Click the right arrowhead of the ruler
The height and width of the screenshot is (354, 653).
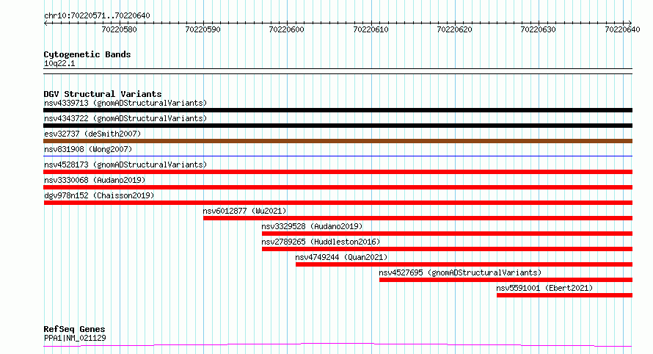(x=630, y=24)
